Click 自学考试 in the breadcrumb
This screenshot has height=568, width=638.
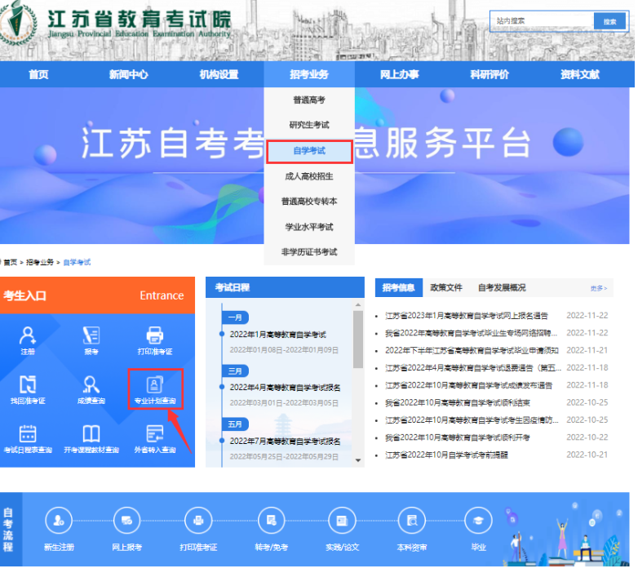[x=77, y=263]
